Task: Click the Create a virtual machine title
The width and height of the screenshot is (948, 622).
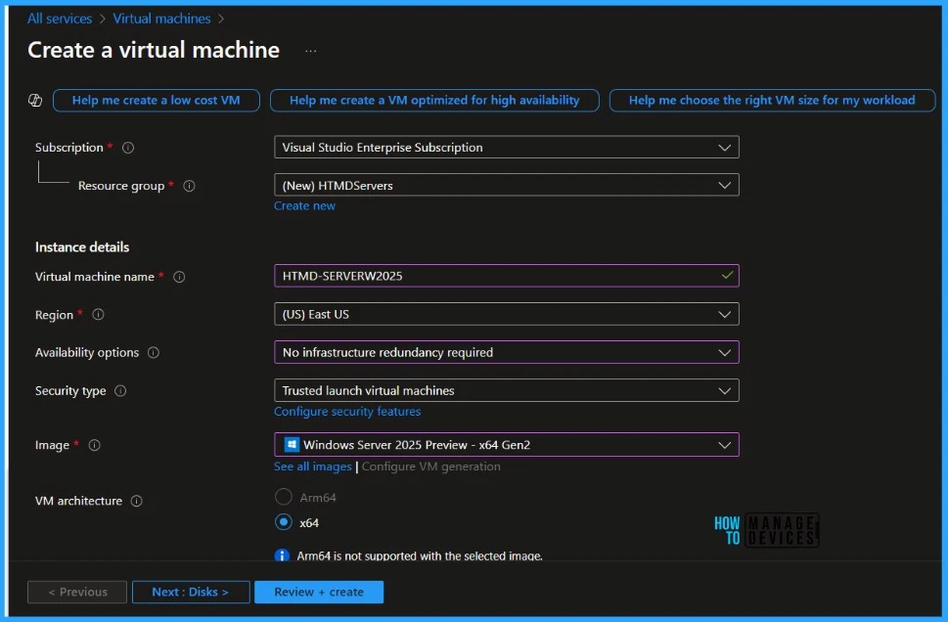Action: (x=154, y=50)
